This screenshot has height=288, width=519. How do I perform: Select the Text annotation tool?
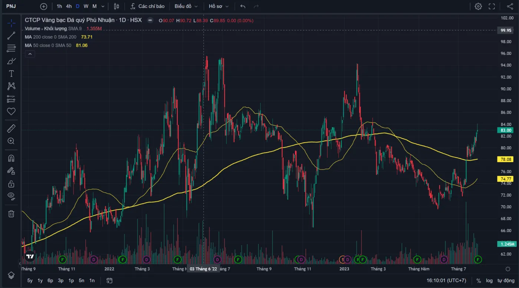point(11,74)
